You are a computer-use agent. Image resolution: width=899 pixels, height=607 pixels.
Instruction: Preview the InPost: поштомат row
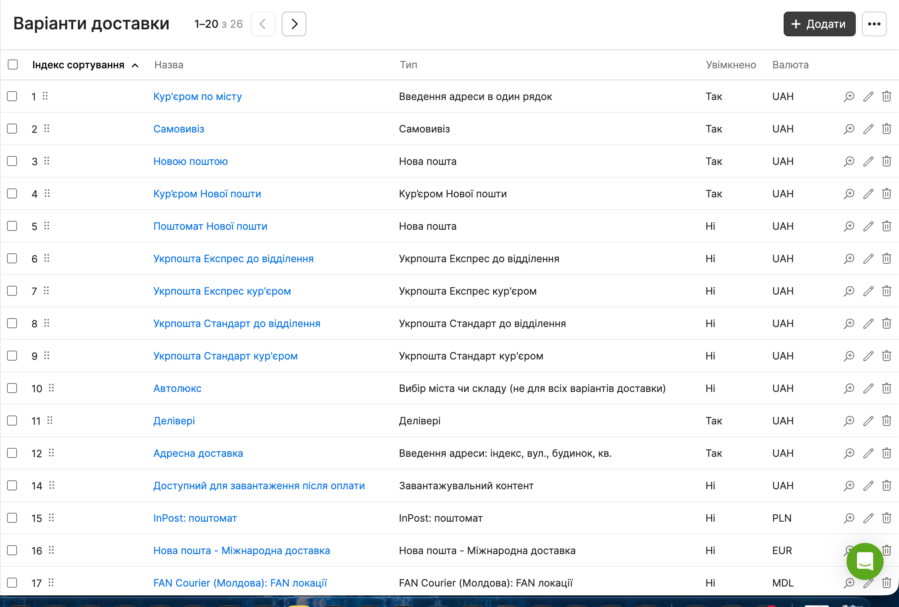tap(849, 518)
